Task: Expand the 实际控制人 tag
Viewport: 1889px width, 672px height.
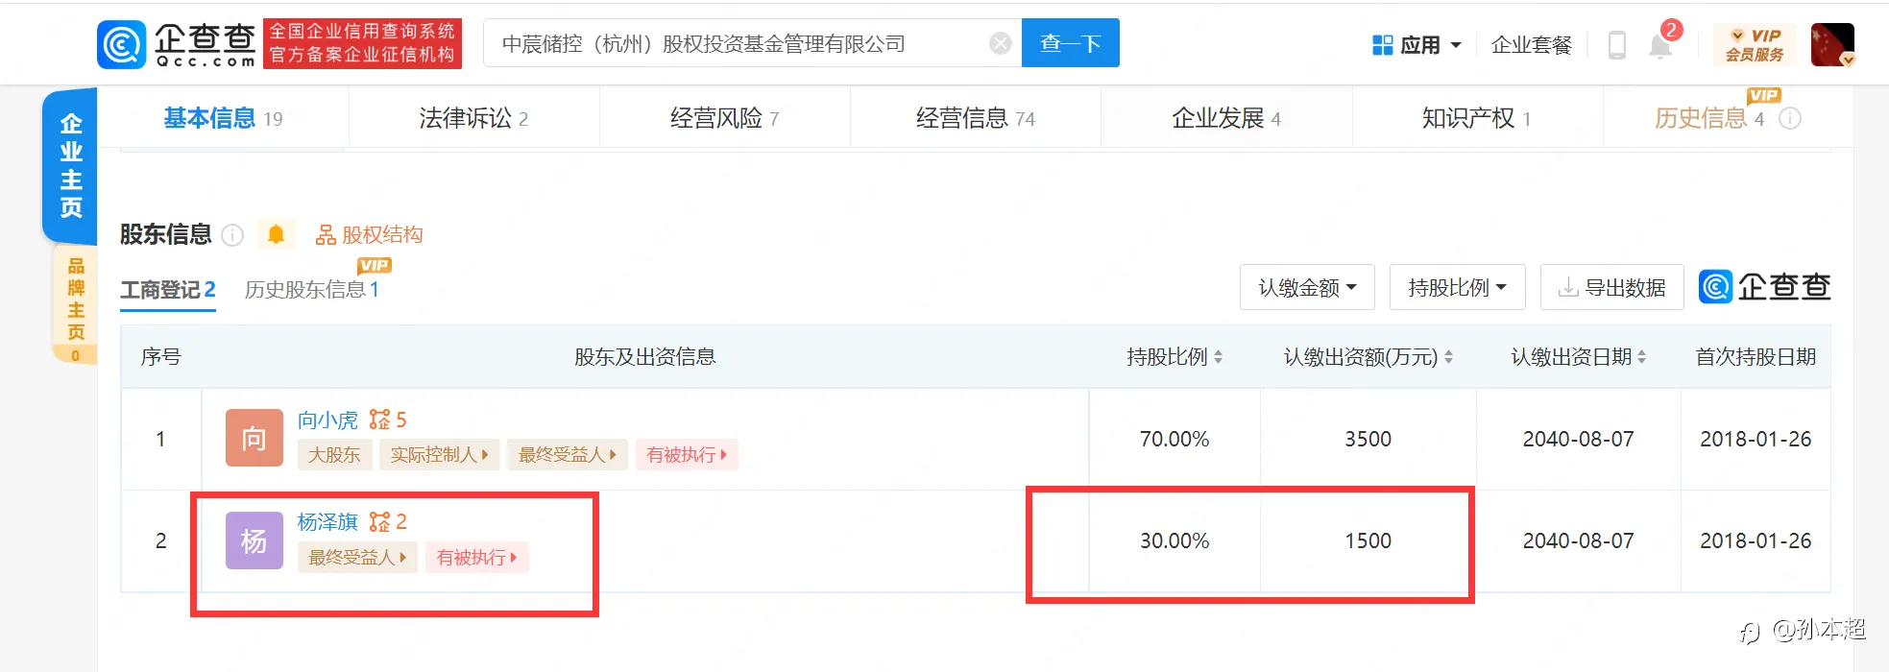Action: click(x=440, y=454)
